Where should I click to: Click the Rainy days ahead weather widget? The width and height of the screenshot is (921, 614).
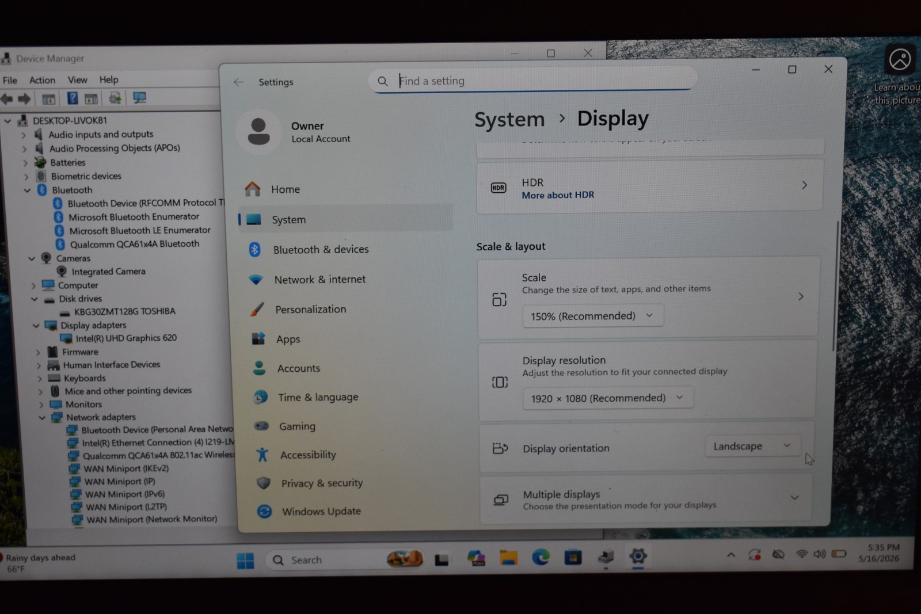click(39, 563)
